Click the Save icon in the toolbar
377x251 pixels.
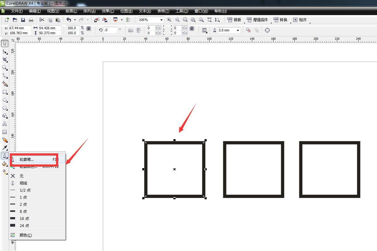pos(23,20)
